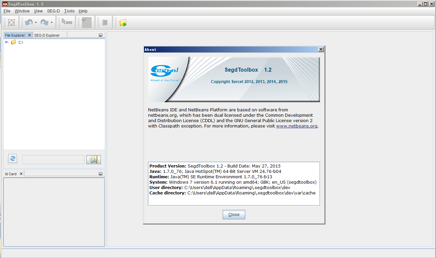Click the X on the About dialog title bar
The height and width of the screenshot is (258, 436).
321,49
